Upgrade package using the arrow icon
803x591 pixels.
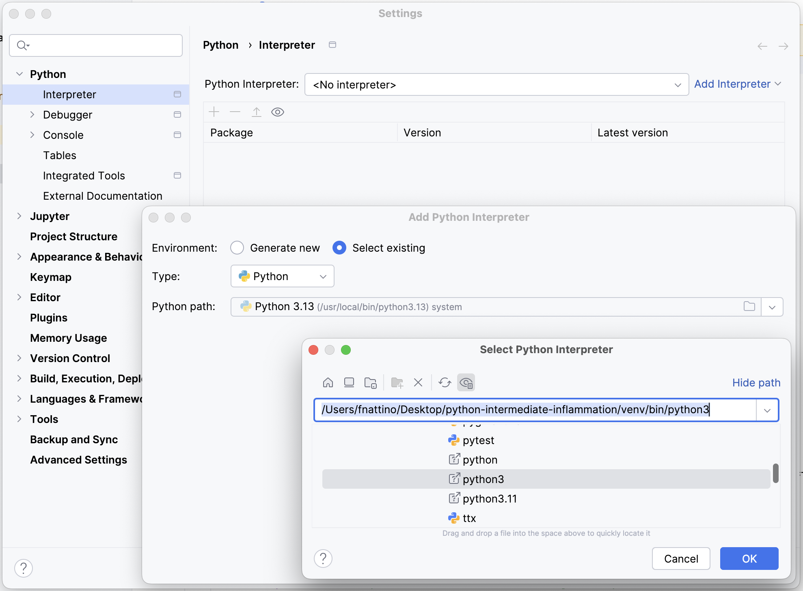pyautogui.click(x=256, y=112)
